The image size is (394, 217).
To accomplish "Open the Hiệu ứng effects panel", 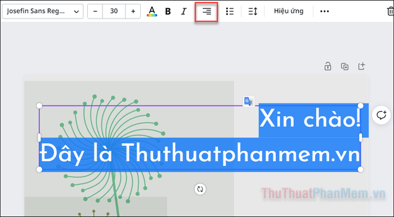I will point(288,11).
